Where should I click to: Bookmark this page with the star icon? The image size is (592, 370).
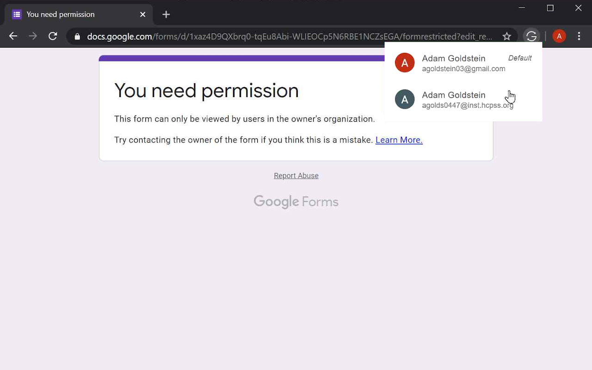(507, 36)
